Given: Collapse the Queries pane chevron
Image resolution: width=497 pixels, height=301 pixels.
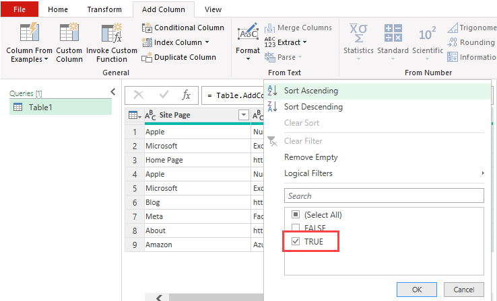Looking at the screenshot, I should pyautogui.click(x=113, y=91).
